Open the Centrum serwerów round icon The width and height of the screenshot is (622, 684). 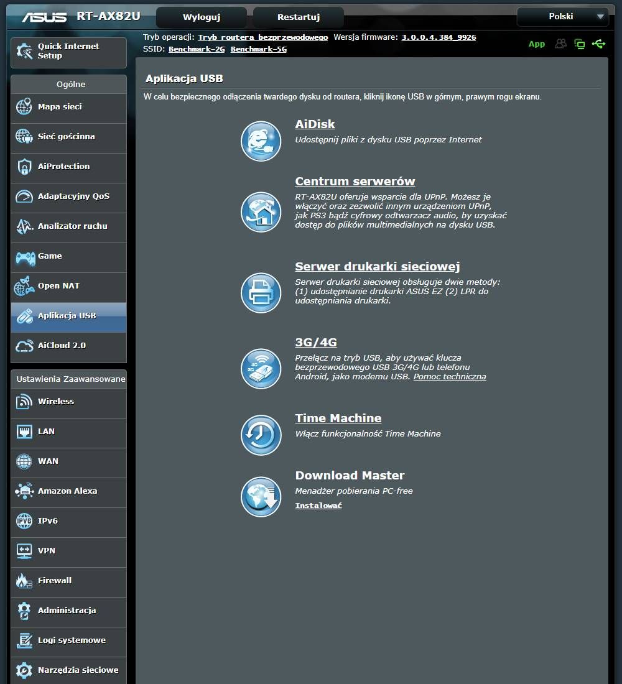coord(261,213)
